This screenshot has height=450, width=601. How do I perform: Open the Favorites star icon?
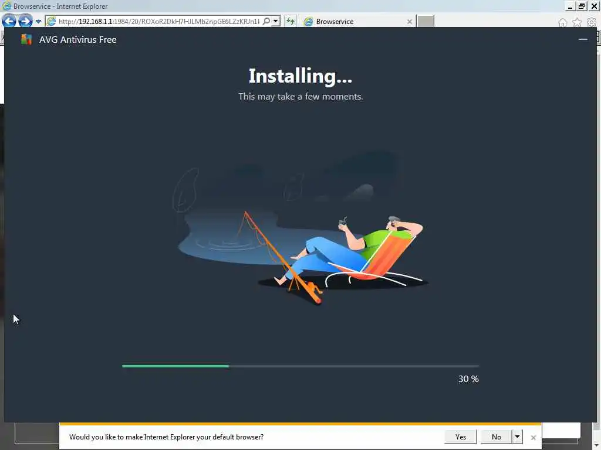pos(577,23)
